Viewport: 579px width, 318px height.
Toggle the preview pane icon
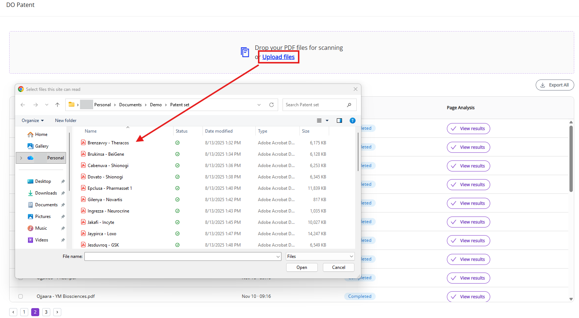point(339,121)
